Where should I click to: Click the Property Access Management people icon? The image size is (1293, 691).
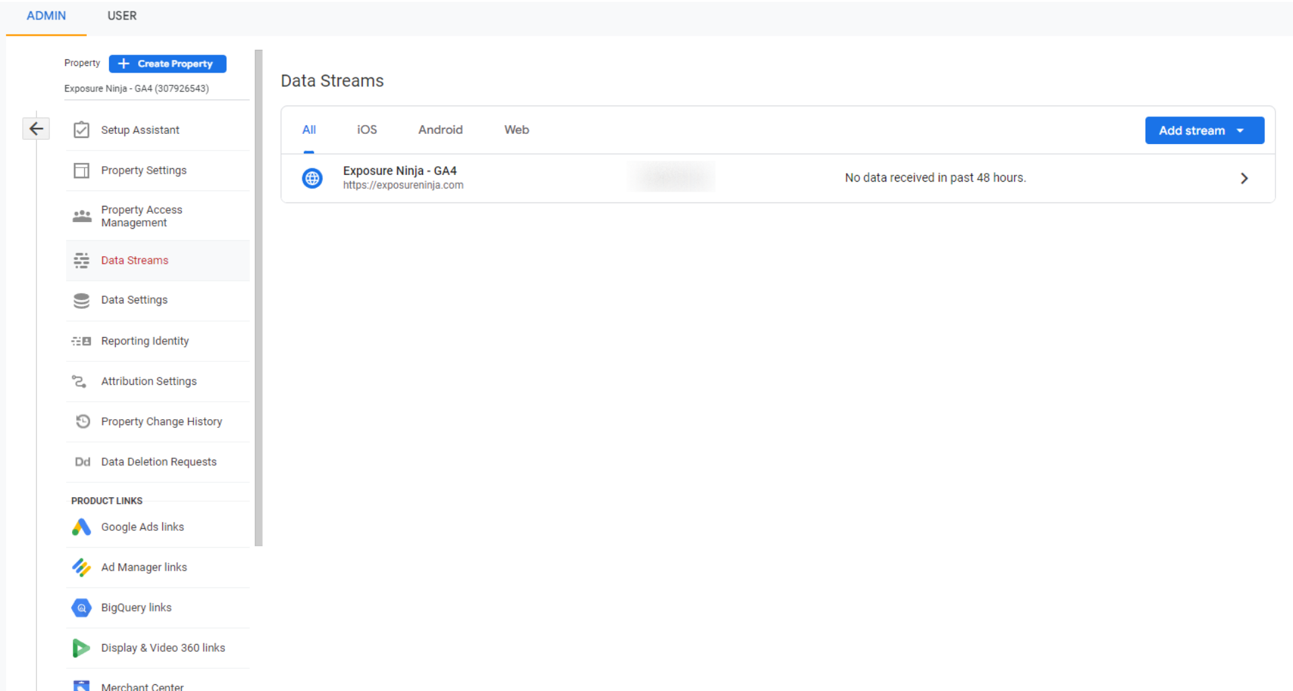81,216
